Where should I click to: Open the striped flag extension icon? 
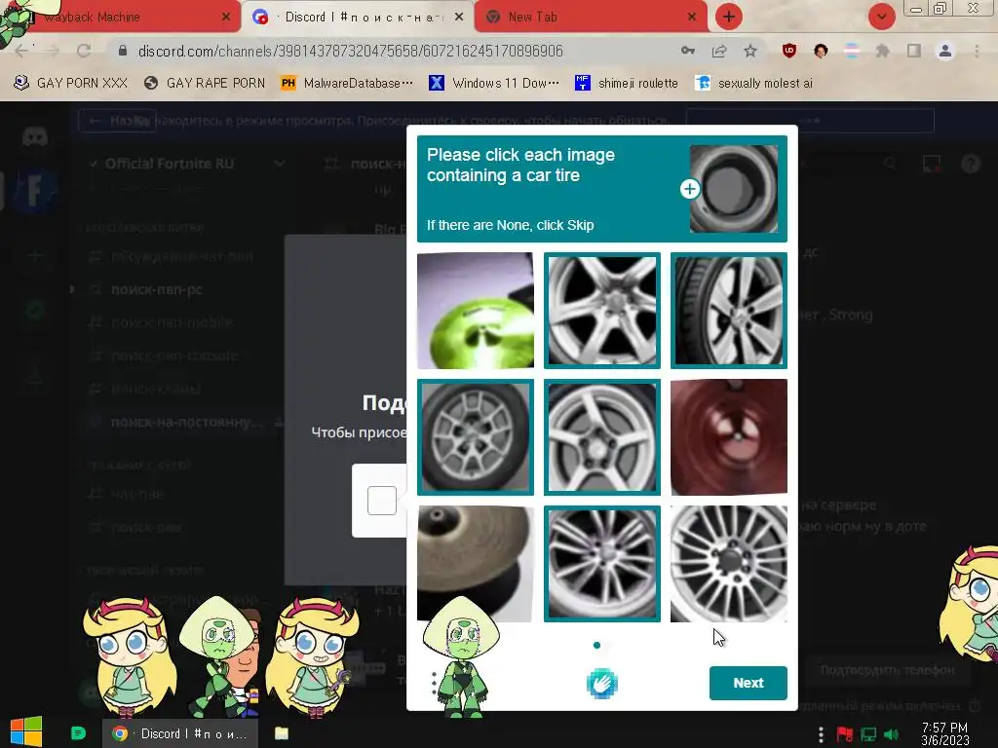coord(852,51)
